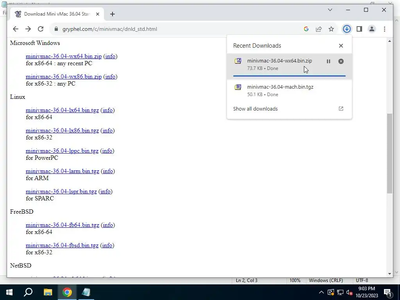The height and width of the screenshot is (300, 400).
Task: Reload the gryphel.com page
Action: click(41, 29)
